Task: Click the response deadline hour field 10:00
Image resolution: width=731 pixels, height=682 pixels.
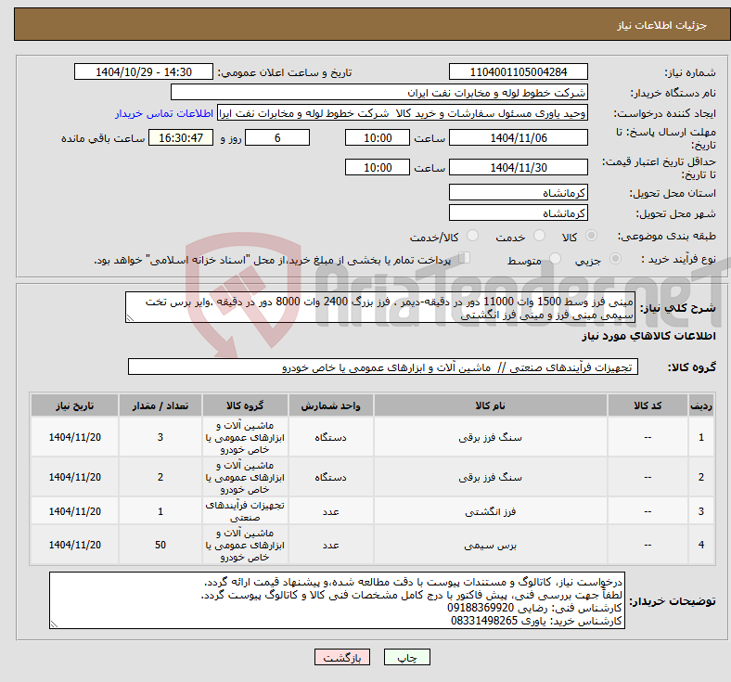Action: tap(378, 138)
